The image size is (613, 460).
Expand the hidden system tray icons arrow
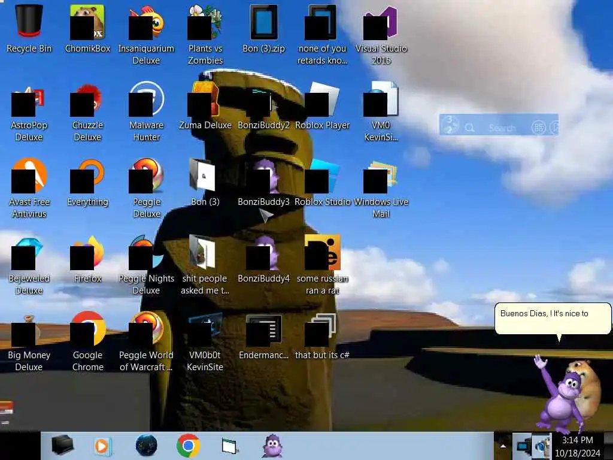(503, 446)
